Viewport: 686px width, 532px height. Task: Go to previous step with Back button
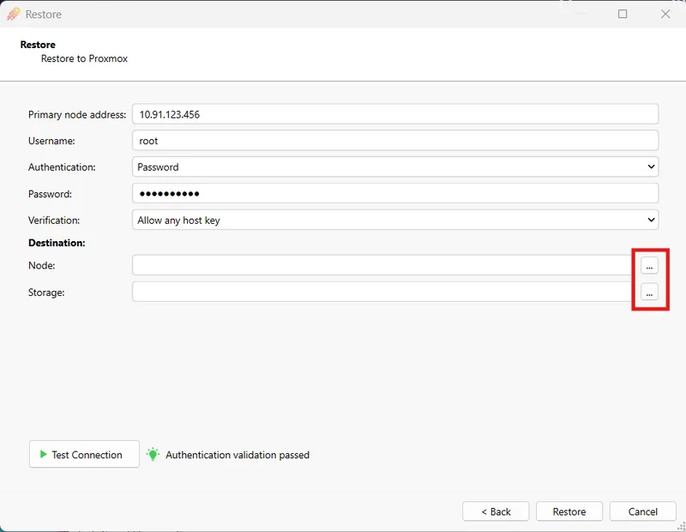click(x=496, y=511)
